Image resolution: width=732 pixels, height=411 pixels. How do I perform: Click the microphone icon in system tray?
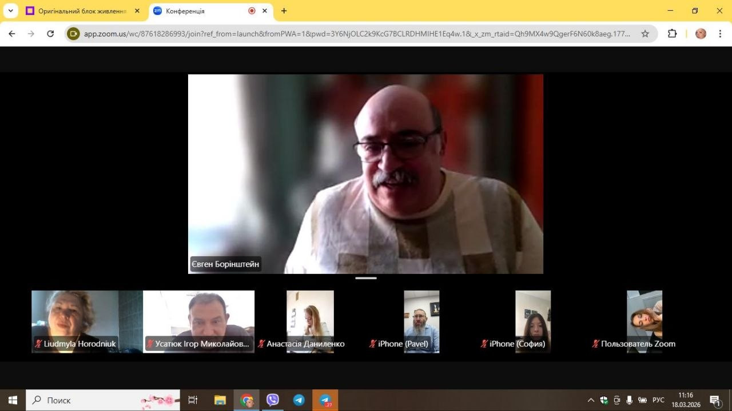629,400
